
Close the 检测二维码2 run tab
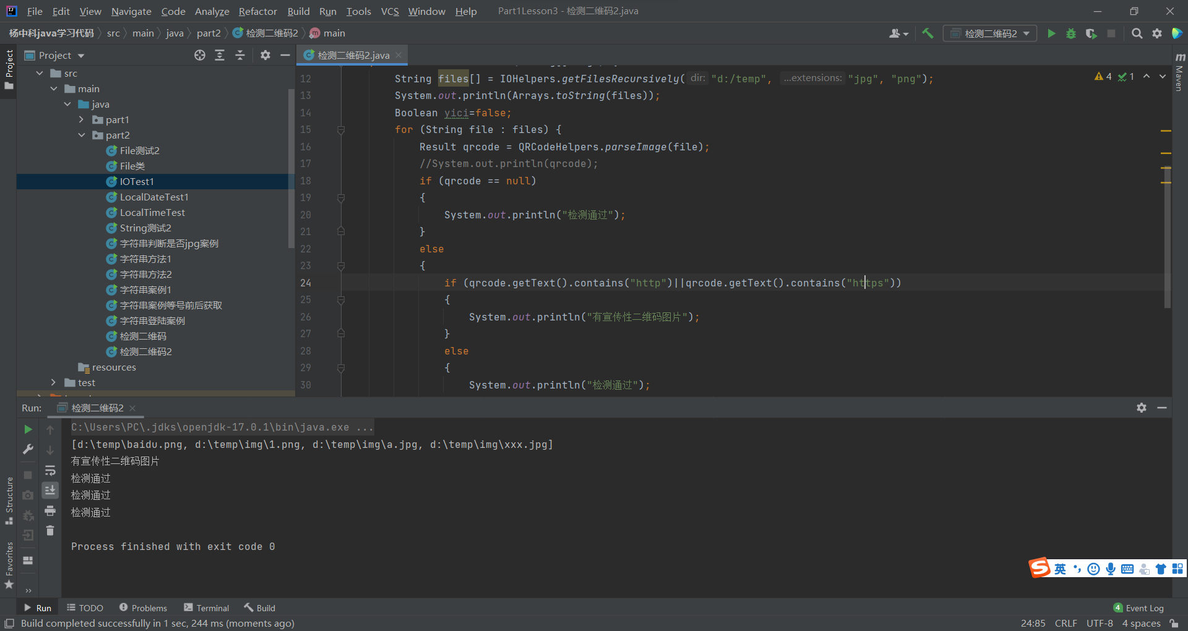tap(132, 408)
